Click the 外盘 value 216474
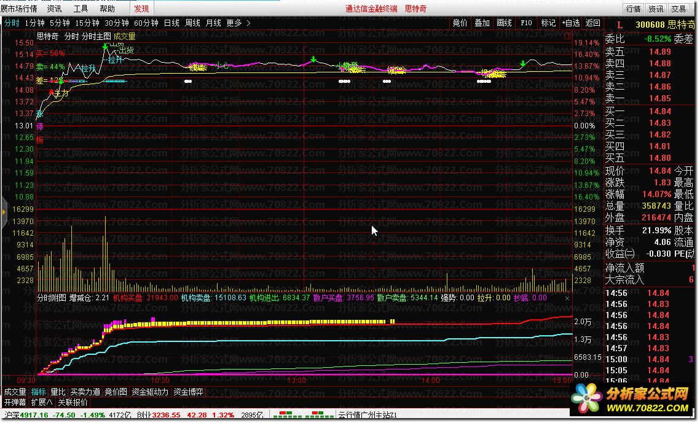Image resolution: width=700 pixels, height=423 pixels. pos(656,218)
